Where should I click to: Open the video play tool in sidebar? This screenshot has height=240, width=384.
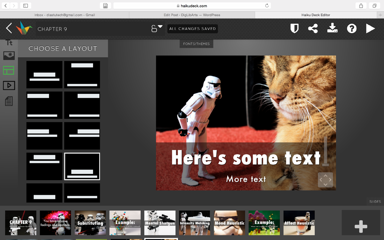pos(9,85)
